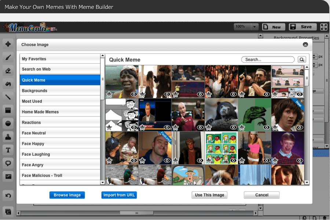Select the Quick Meme category
The height and width of the screenshot is (220, 330).
pyautogui.click(x=60, y=80)
